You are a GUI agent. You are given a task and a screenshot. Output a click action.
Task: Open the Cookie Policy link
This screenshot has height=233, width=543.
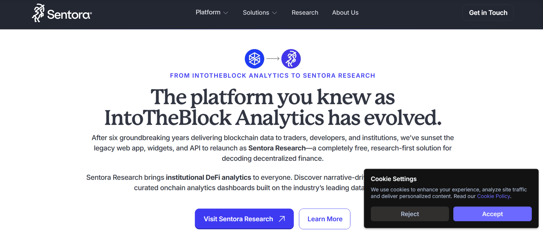[x=493, y=196]
